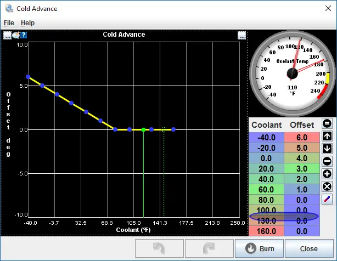Click the blue question mark help icon
337x261 pixels.
(x=24, y=35)
